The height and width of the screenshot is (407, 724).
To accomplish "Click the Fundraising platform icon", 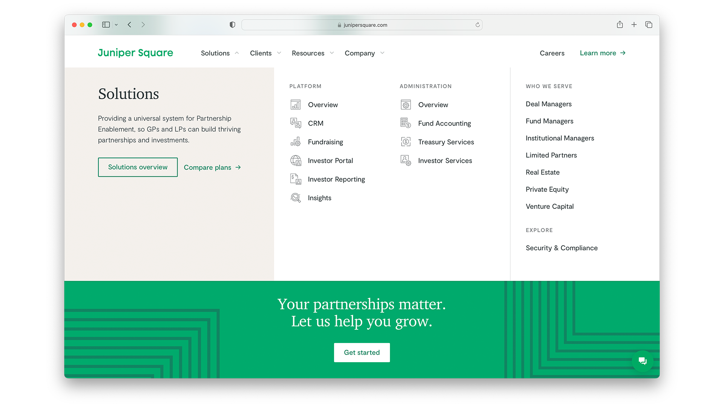I will (295, 142).
